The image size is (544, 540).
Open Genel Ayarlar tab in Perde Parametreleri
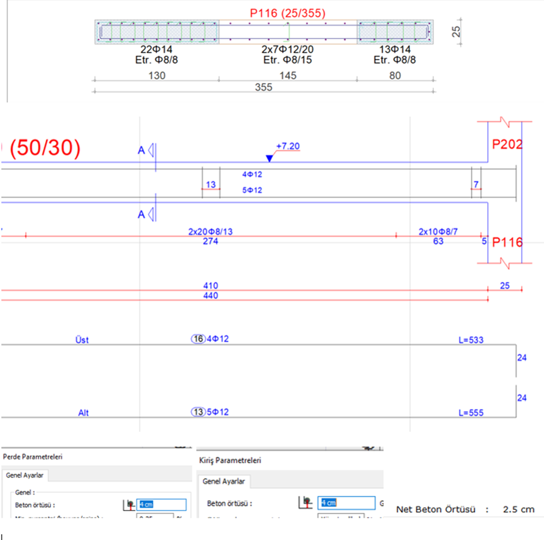pyautogui.click(x=25, y=475)
